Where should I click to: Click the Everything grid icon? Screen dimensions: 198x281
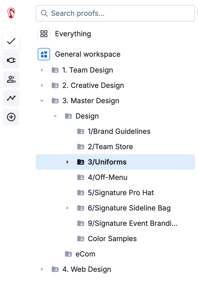click(x=44, y=34)
